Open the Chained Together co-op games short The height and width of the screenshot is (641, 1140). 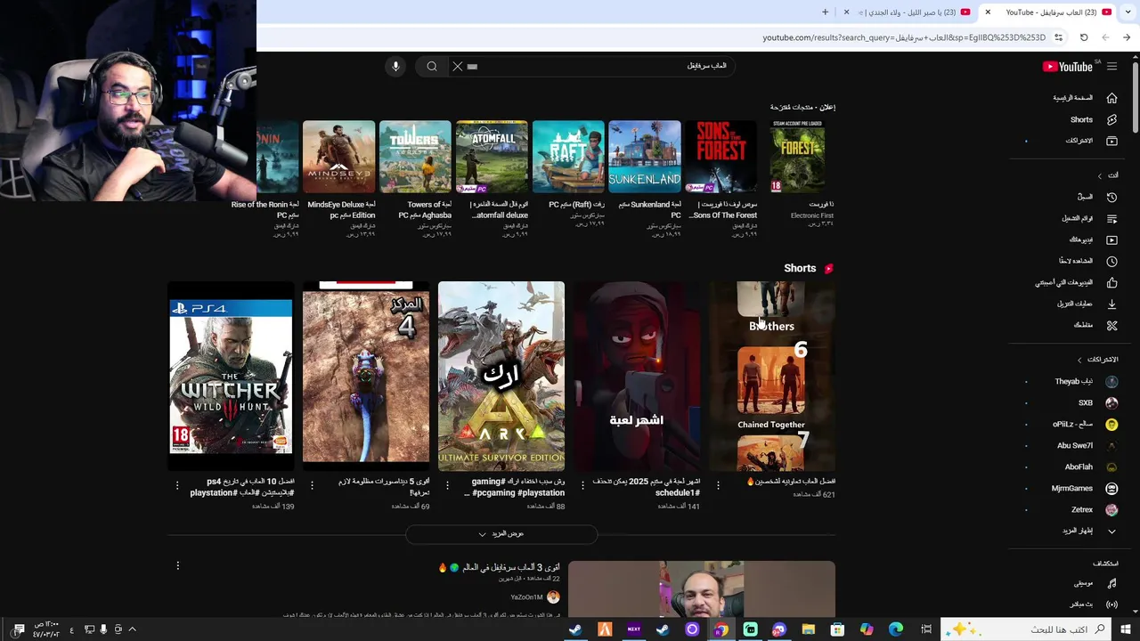point(772,377)
